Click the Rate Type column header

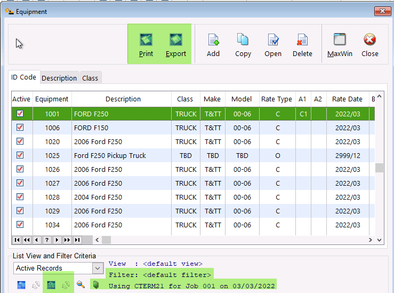pyautogui.click(x=277, y=99)
